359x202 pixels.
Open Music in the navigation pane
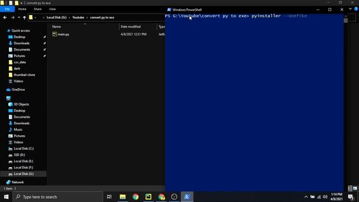(18, 130)
